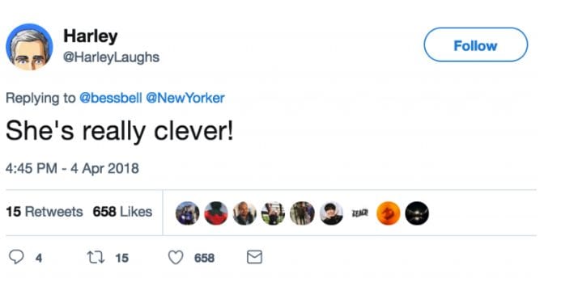561x295 pixels.
Task: Open the @NewYorker mention link
Action: click(x=185, y=98)
